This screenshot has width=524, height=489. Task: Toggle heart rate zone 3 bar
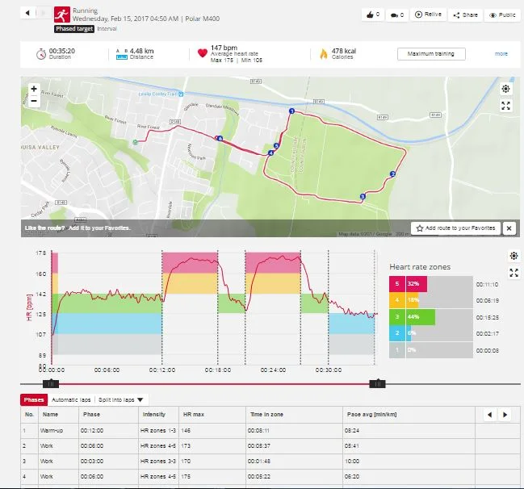tap(420, 316)
